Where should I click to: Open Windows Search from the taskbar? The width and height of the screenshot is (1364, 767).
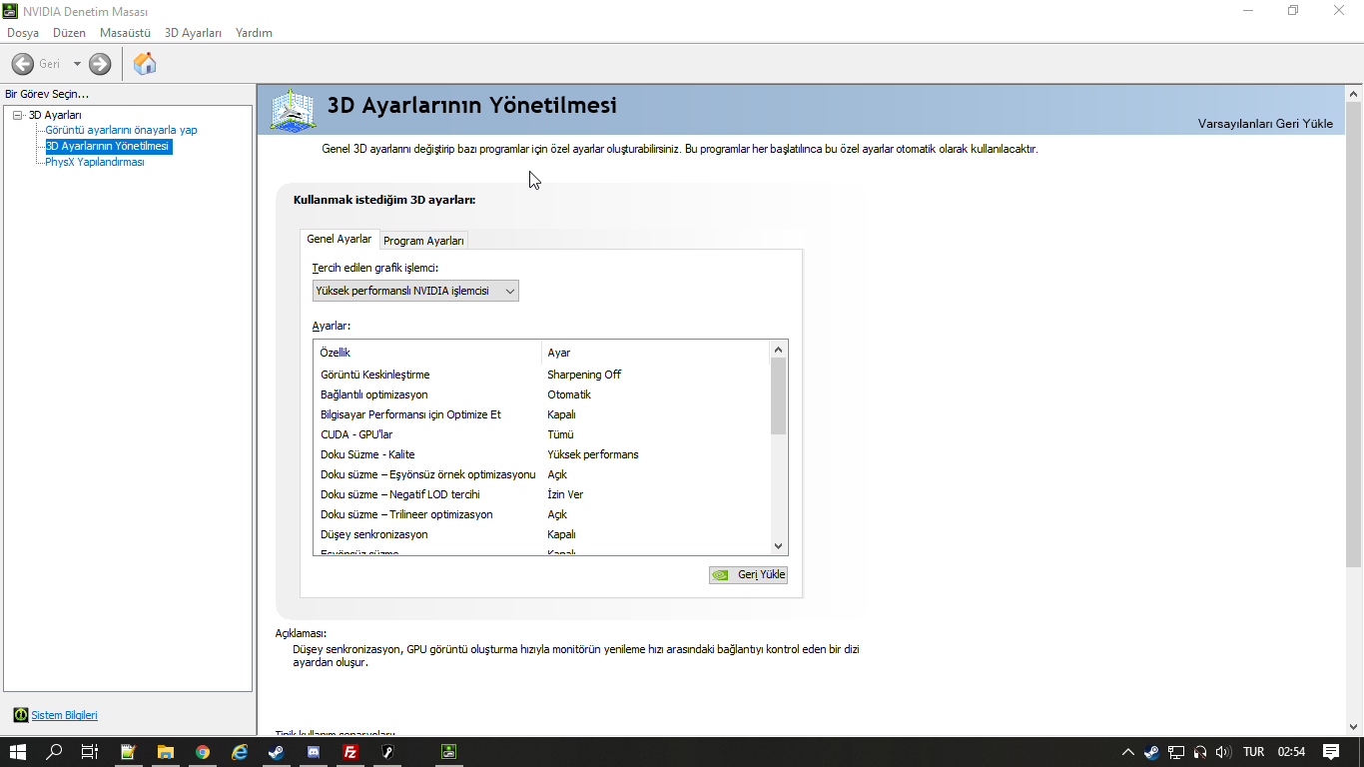coord(55,752)
